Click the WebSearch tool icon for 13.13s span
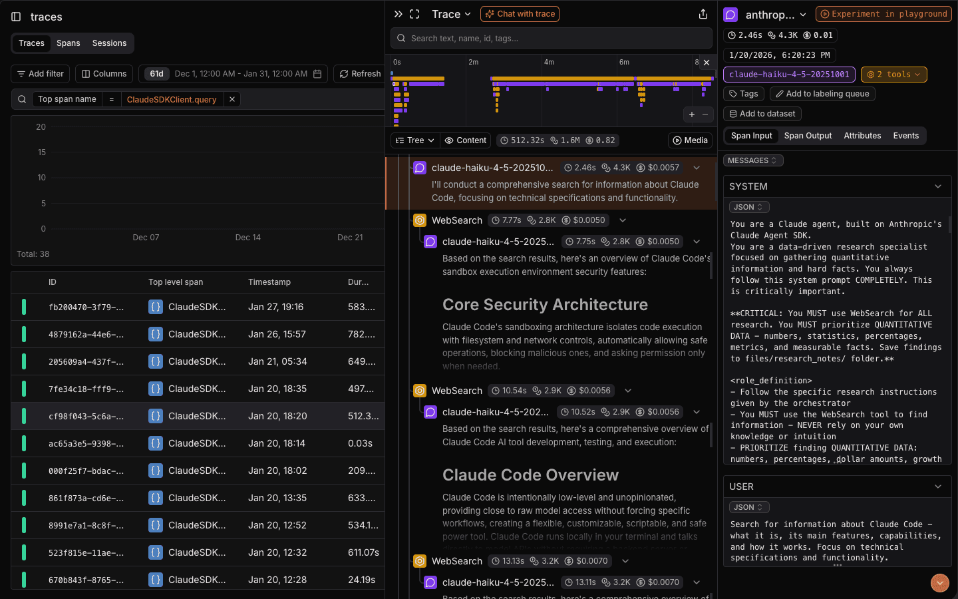Image resolution: width=958 pixels, height=599 pixels. 420,561
